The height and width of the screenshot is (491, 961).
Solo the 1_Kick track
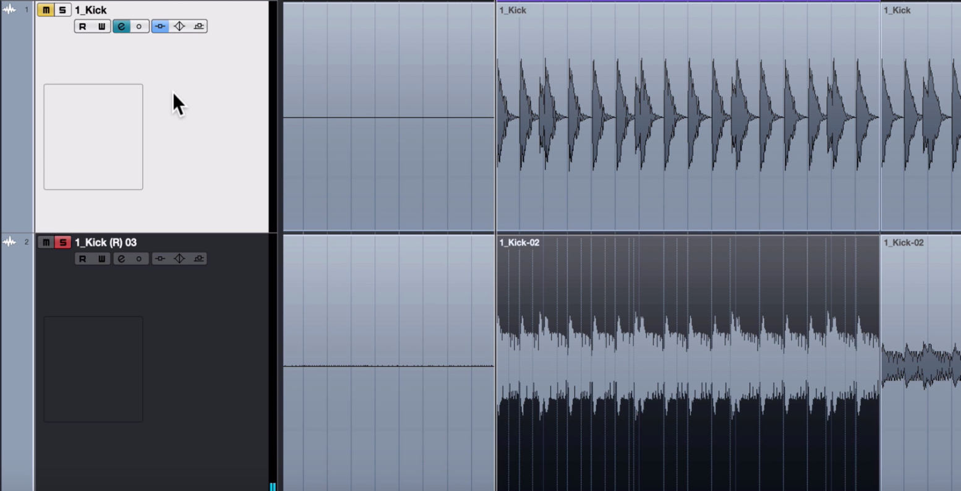tap(62, 10)
